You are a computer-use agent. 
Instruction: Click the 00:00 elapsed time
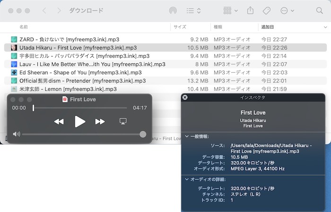pos(19,108)
